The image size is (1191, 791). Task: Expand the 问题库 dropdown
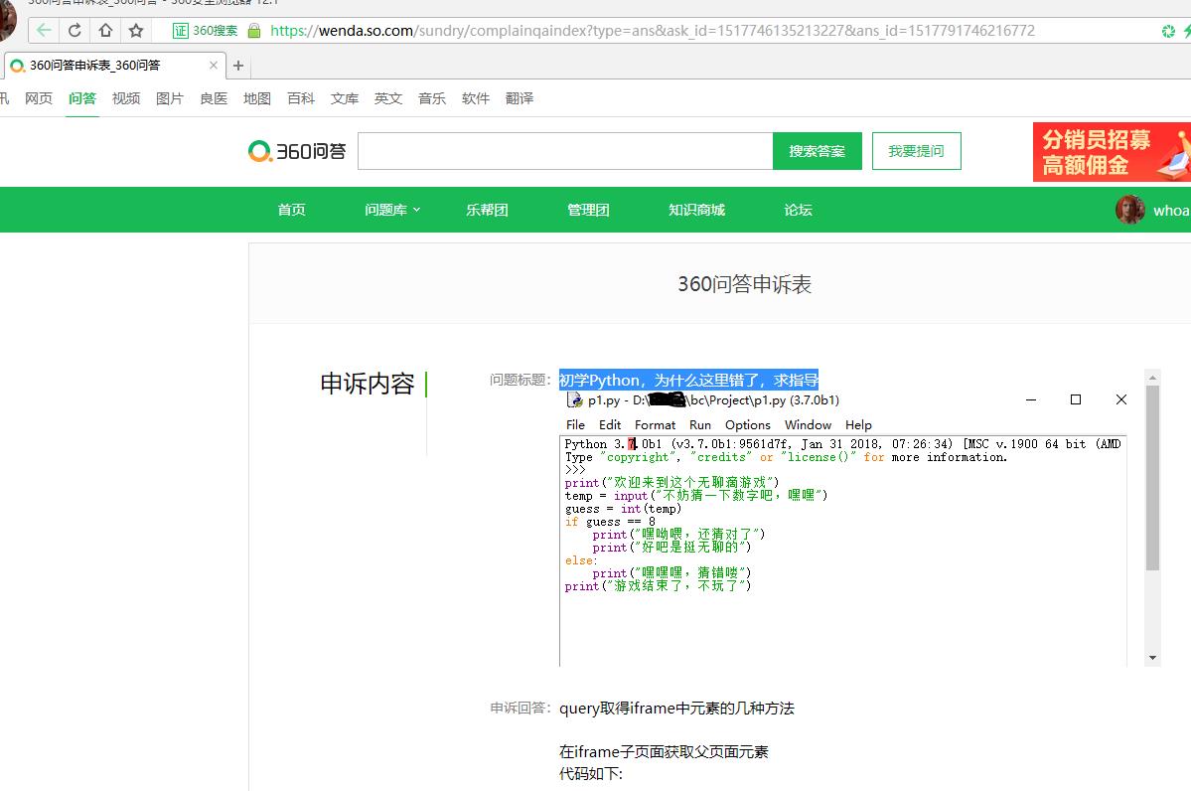pos(392,210)
